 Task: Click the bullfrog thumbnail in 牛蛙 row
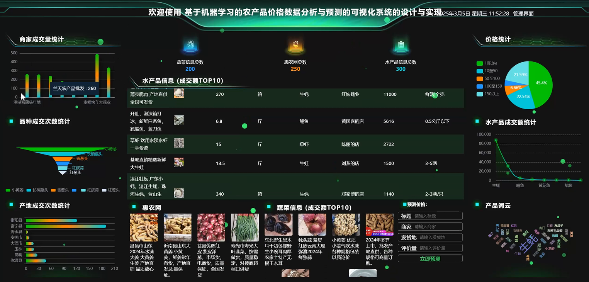tap(179, 162)
